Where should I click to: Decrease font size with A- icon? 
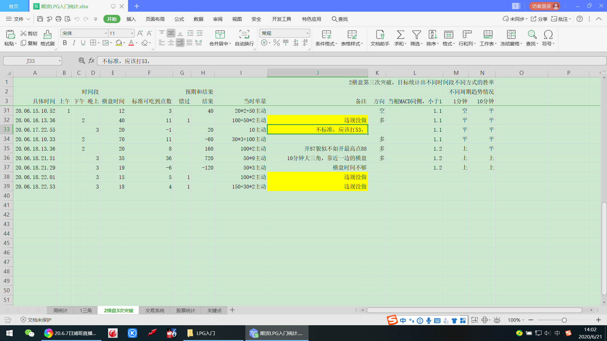coord(149,33)
